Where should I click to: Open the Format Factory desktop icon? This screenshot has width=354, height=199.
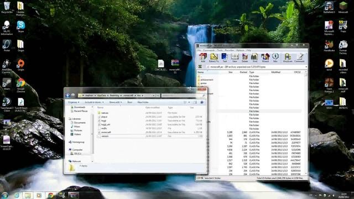pyautogui.click(x=343, y=48)
